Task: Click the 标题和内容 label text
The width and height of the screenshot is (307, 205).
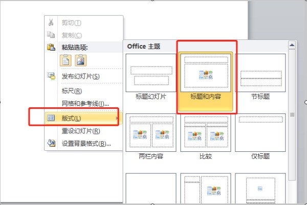Action: pos(206,97)
